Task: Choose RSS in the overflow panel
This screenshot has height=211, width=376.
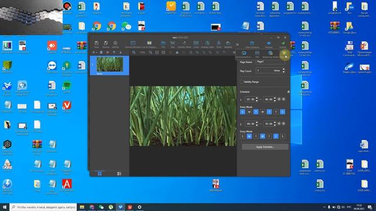Action: [257, 55]
